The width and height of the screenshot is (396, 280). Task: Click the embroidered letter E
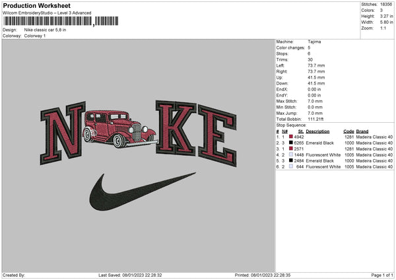tap(217, 135)
